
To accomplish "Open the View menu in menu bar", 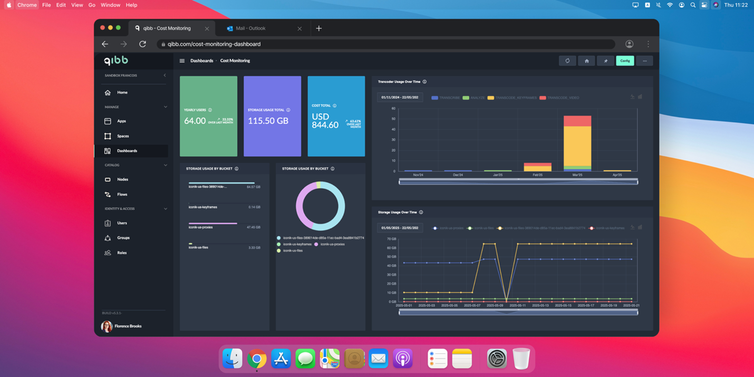I will pos(77,5).
